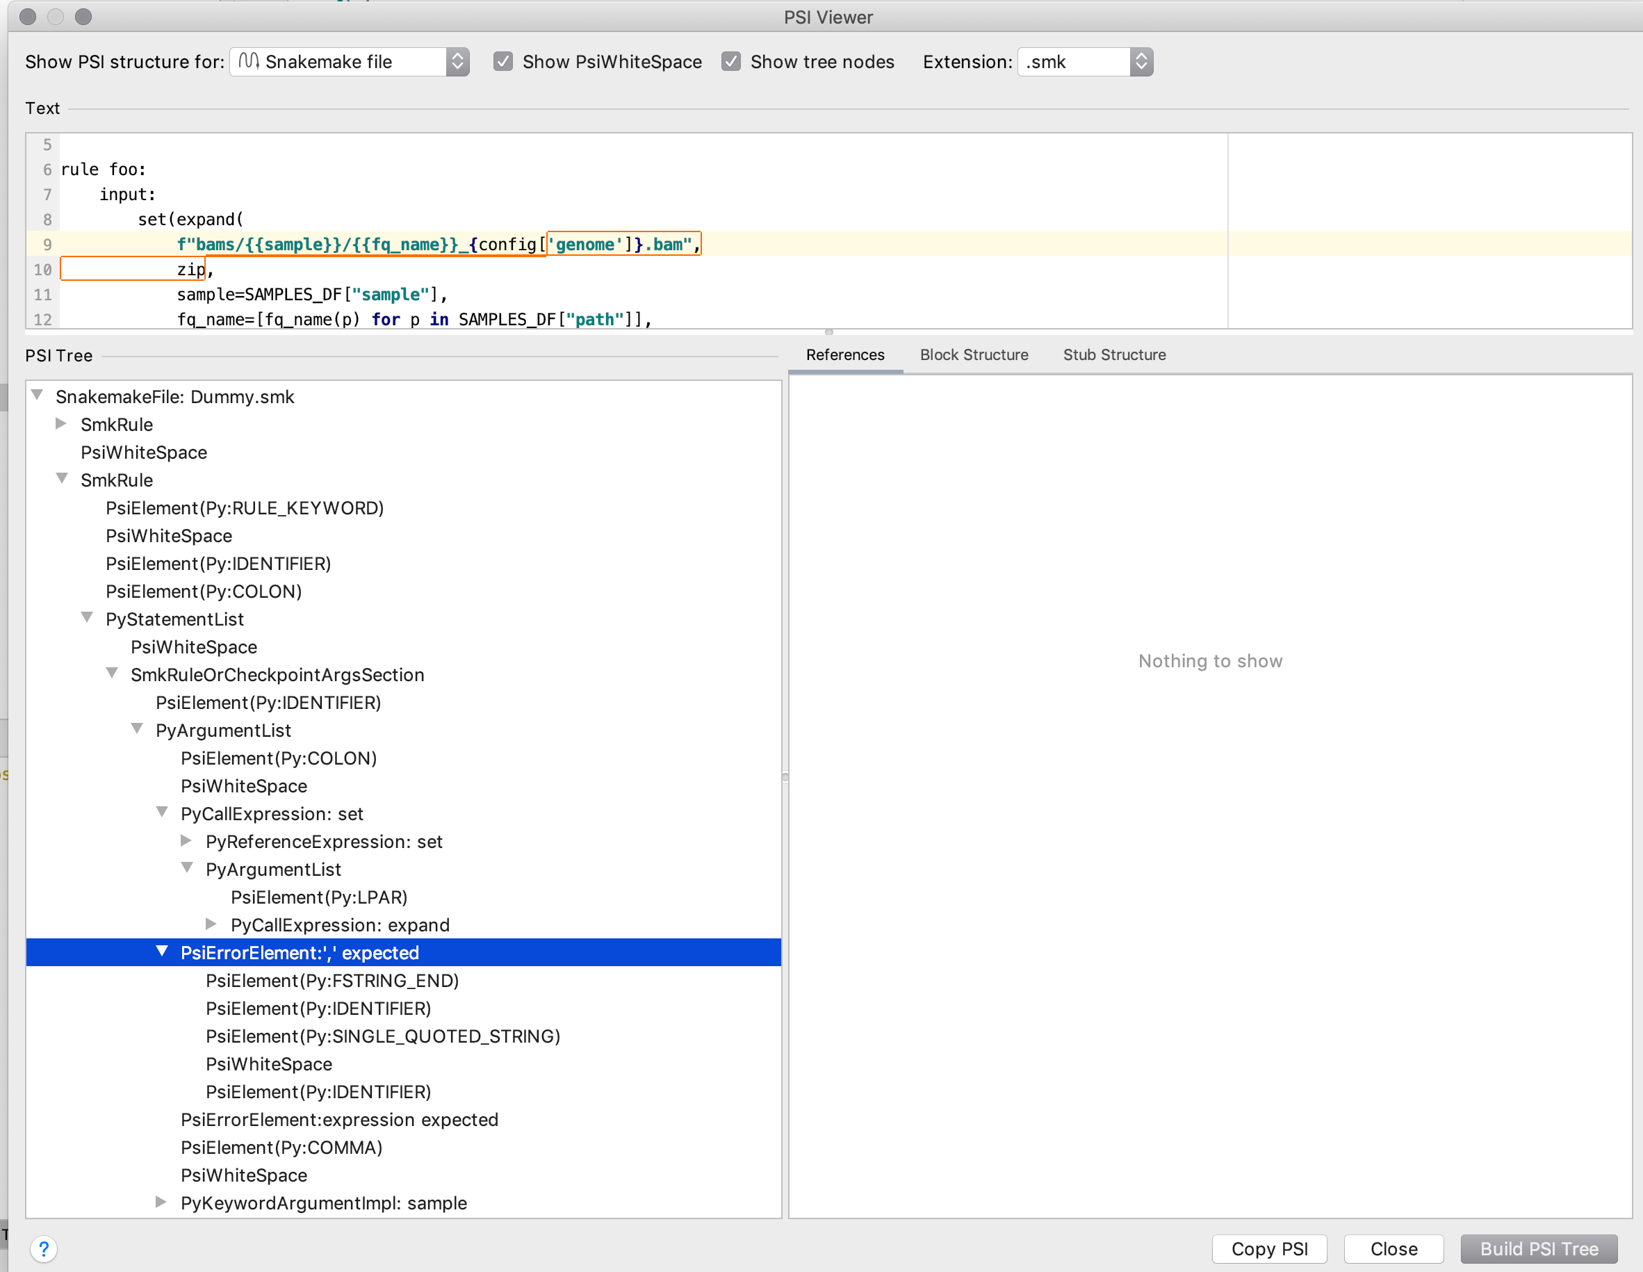
Task: Select the PsiElement Py:COMMA tree item
Action: [x=281, y=1147]
